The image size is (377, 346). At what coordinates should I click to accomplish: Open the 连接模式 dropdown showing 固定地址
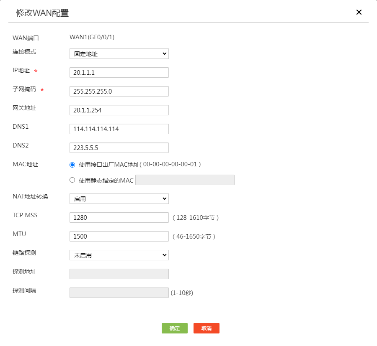pos(119,54)
